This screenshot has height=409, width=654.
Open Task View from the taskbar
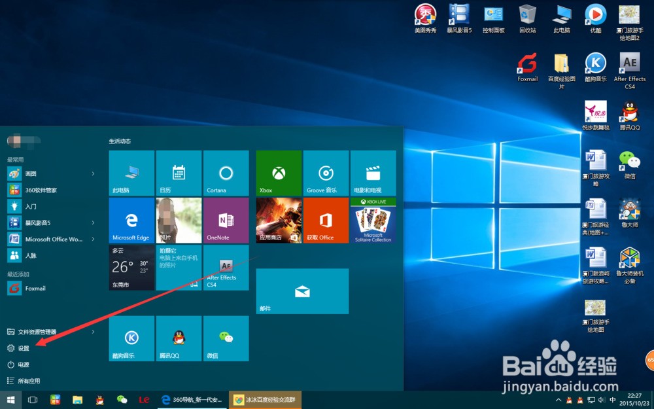point(33,400)
